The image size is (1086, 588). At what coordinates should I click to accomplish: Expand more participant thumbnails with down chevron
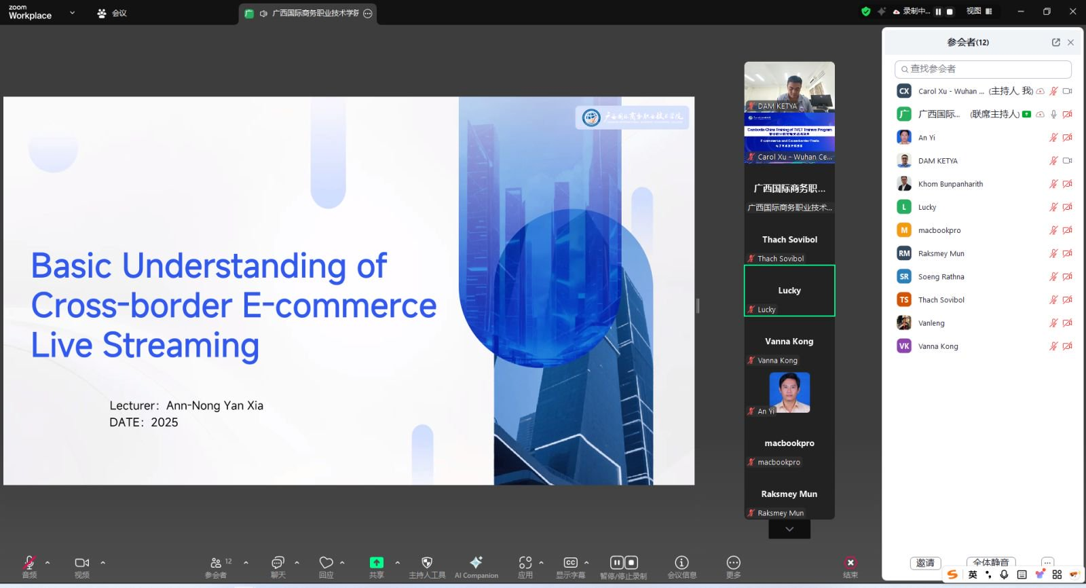tap(789, 529)
